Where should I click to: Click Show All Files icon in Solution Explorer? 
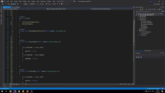(155, 9)
